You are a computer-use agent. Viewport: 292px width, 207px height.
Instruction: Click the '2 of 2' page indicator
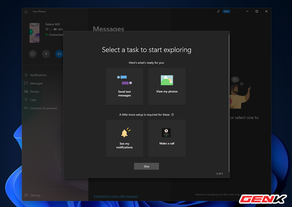[x=219, y=174]
